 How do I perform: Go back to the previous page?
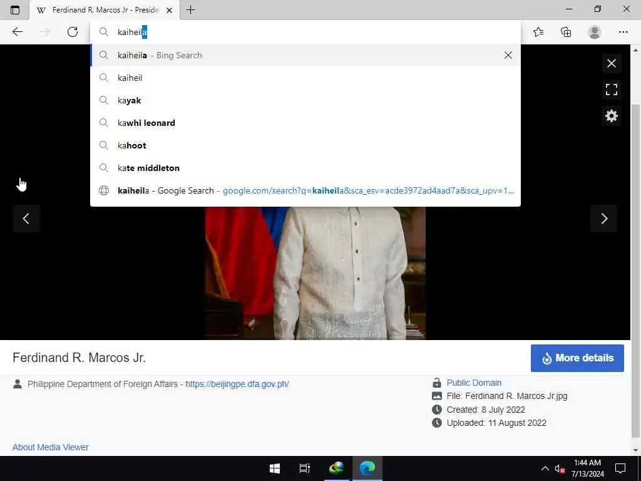click(17, 32)
